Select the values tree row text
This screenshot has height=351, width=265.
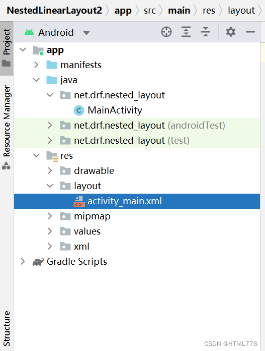point(87,231)
